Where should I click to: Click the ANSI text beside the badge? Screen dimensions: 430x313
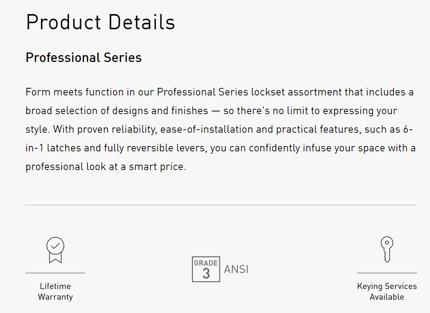pyautogui.click(x=236, y=269)
